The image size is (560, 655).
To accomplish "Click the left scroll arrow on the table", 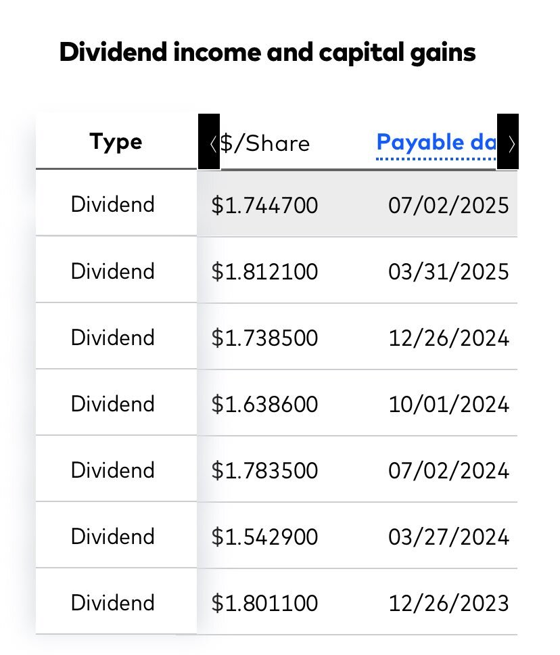I will pos(209,141).
